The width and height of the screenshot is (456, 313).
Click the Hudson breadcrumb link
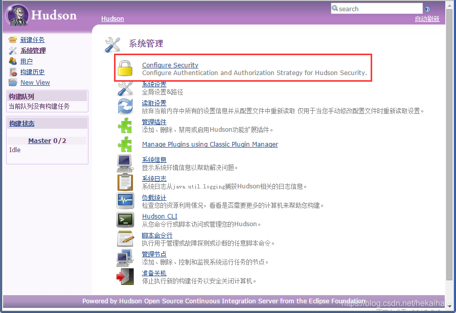[x=112, y=18]
